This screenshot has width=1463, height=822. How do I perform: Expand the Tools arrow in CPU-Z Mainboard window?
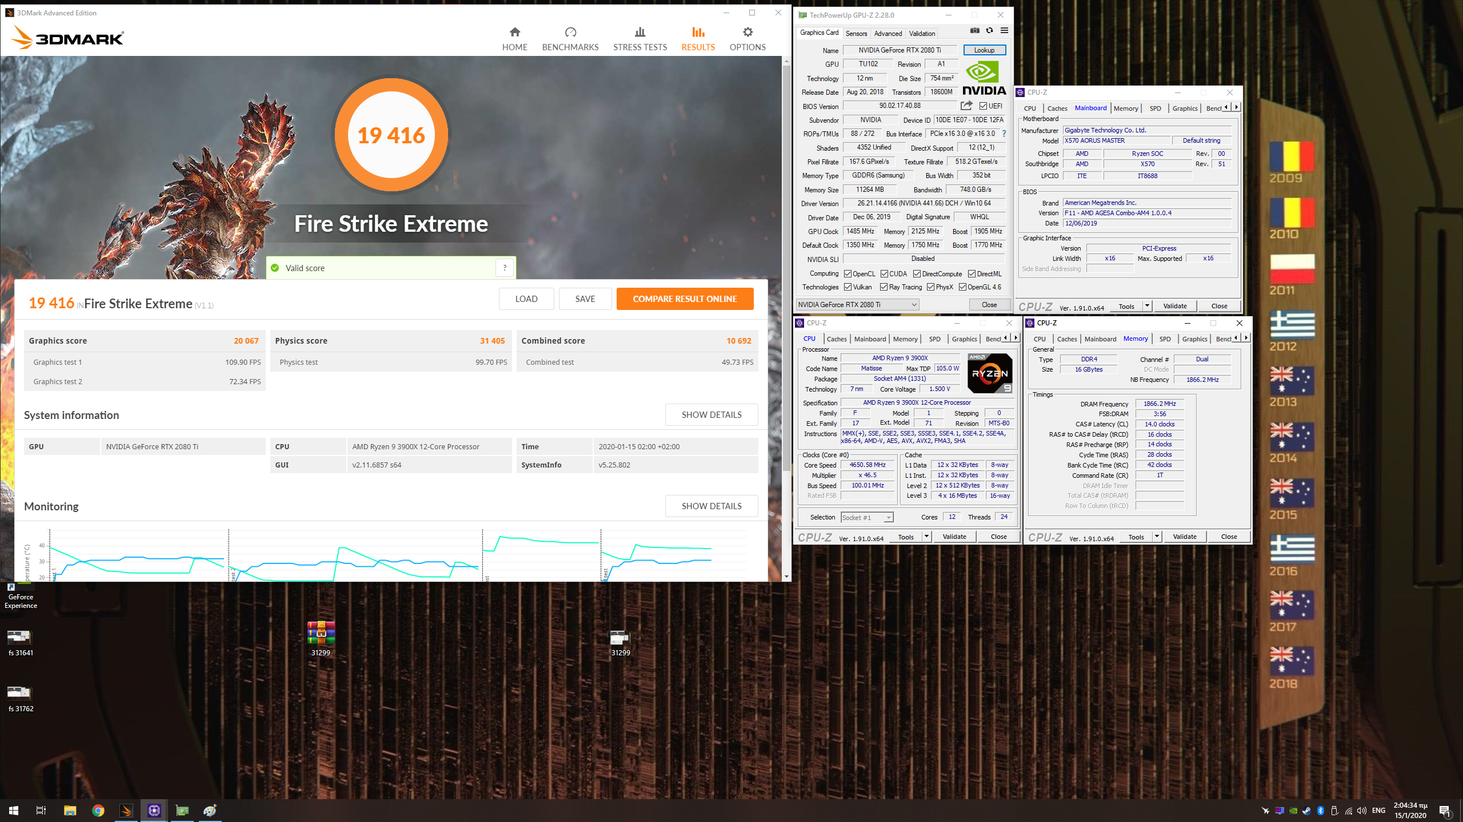click(1146, 306)
